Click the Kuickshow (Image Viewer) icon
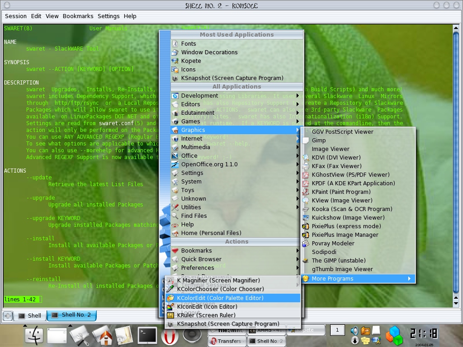Image resolution: width=463 pixels, height=347 pixels. [306, 218]
